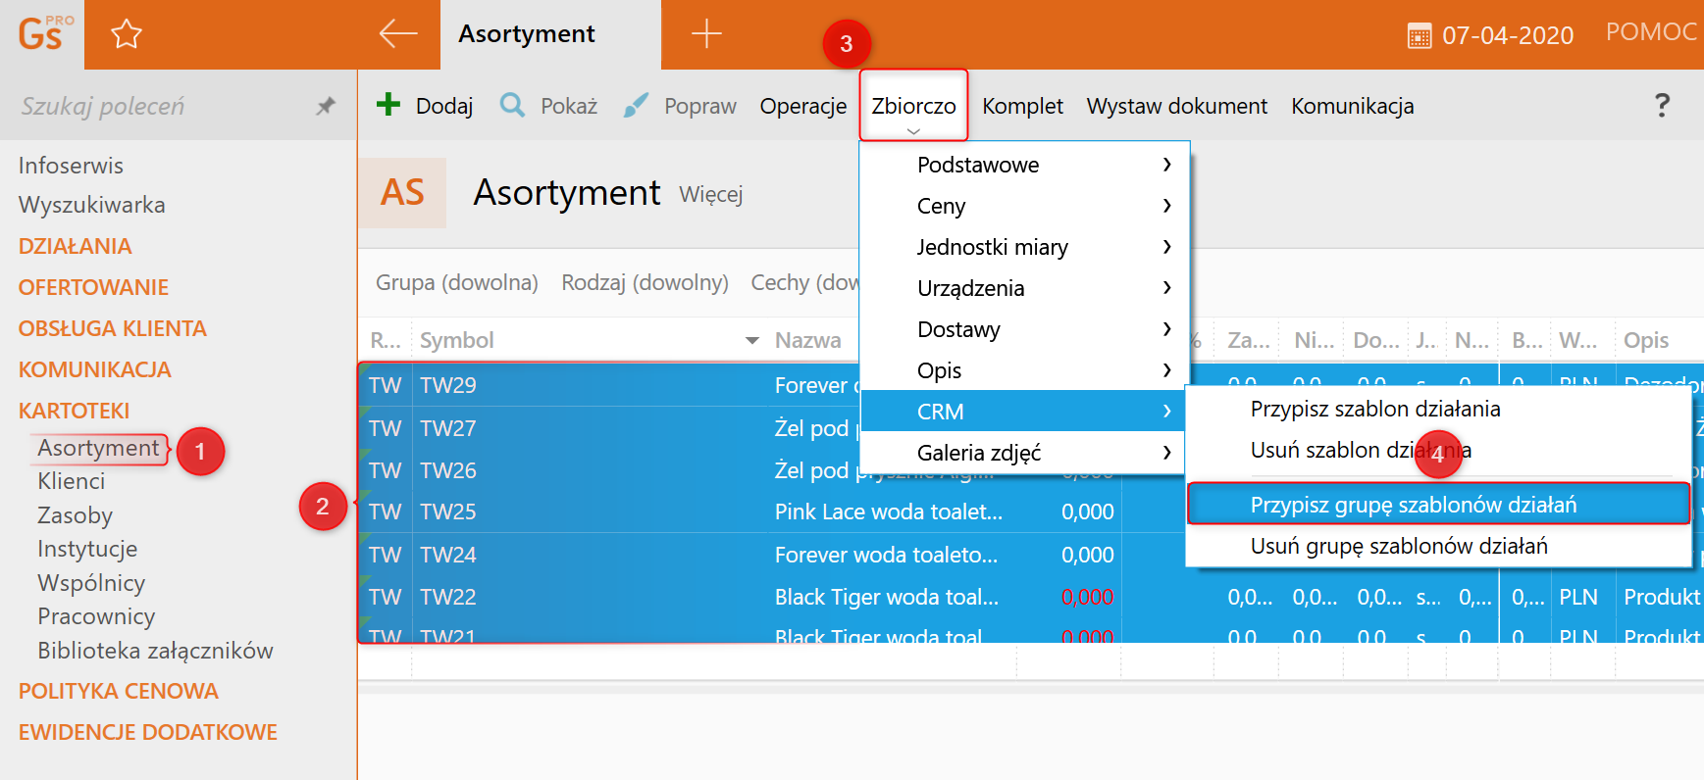
Task: Open Klienci in the sidebar
Action: tap(71, 481)
